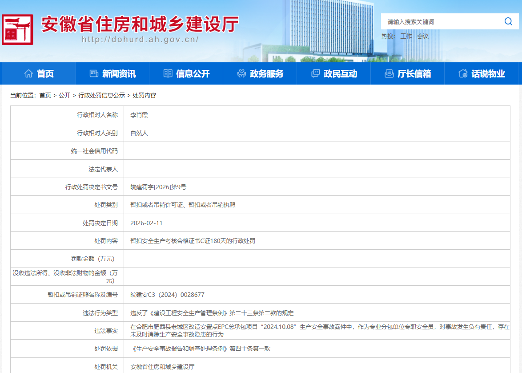The height and width of the screenshot is (373, 522).
Task: Click the house icon beside 首页
Action: (x=28, y=73)
